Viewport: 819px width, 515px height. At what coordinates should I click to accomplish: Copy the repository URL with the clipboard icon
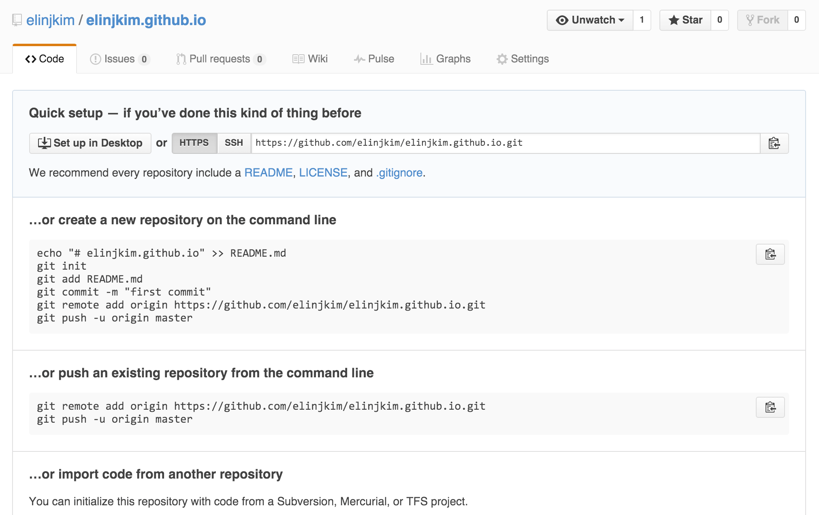(x=774, y=143)
